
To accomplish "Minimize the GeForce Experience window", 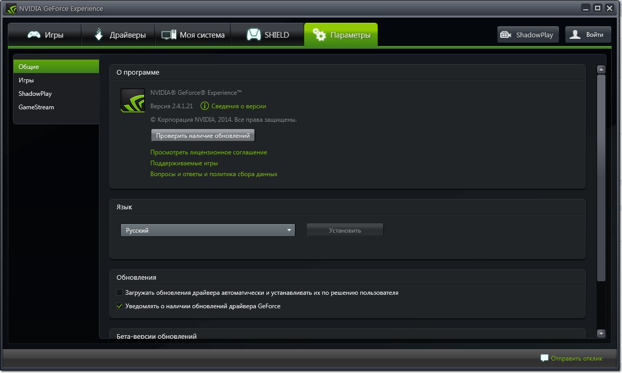I will pos(585,8).
